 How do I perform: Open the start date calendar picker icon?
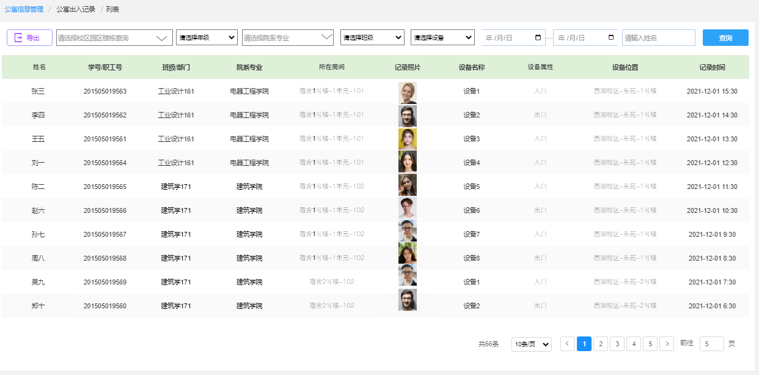(x=538, y=37)
